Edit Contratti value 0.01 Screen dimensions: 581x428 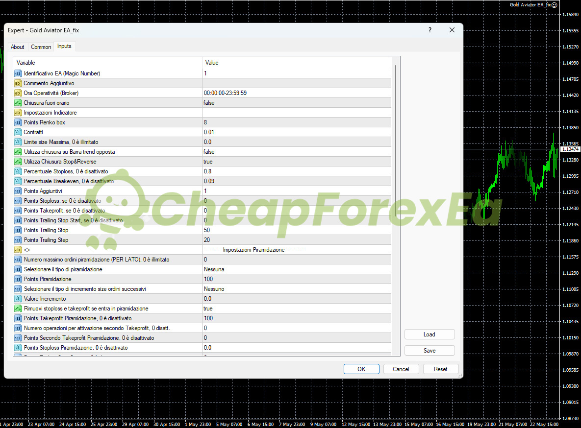pyautogui.click(x=297, y=132)
